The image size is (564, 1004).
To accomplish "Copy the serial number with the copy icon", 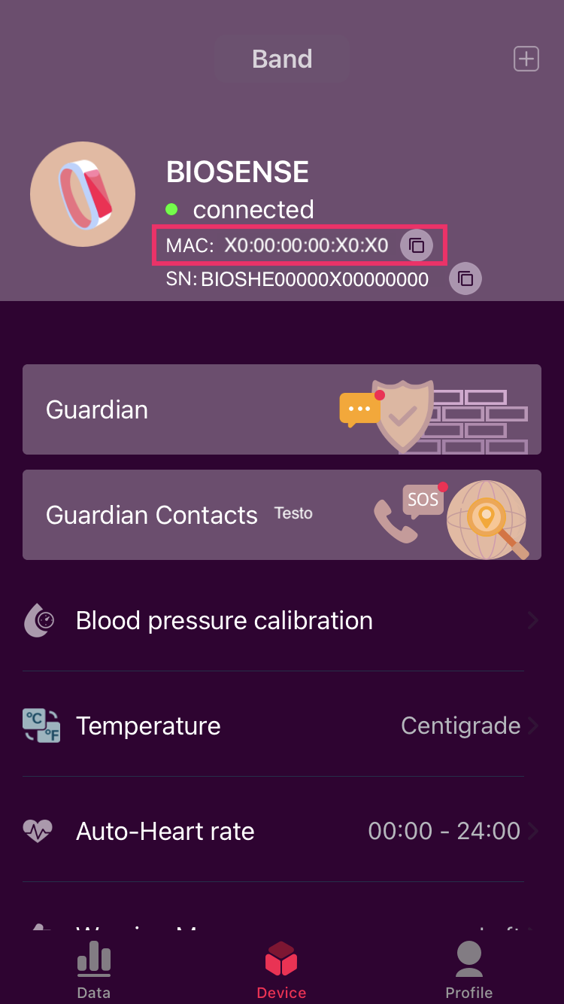I will 465,278.
